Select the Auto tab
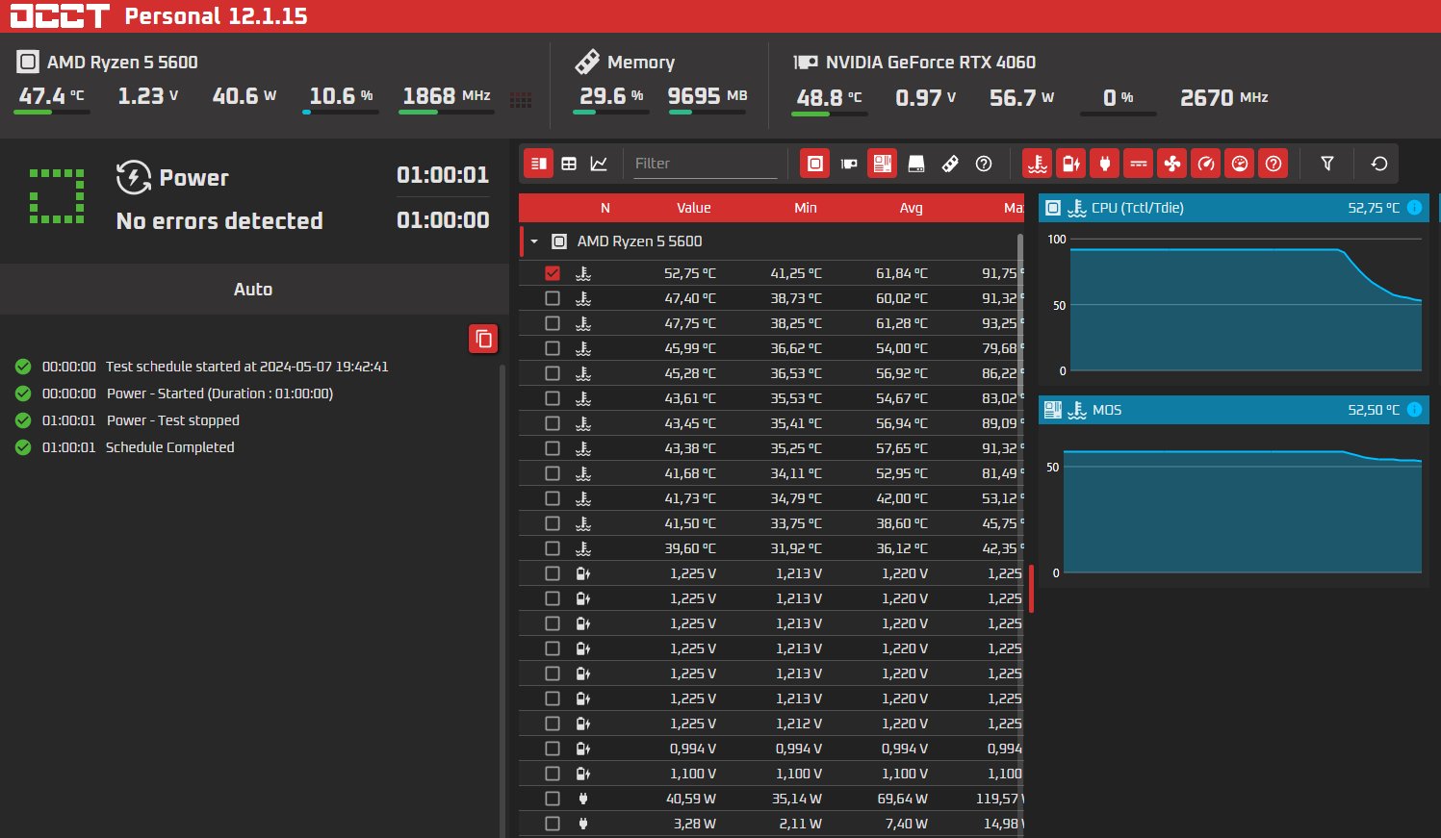Screen dimensions: 1441x838 click(253, 290)
